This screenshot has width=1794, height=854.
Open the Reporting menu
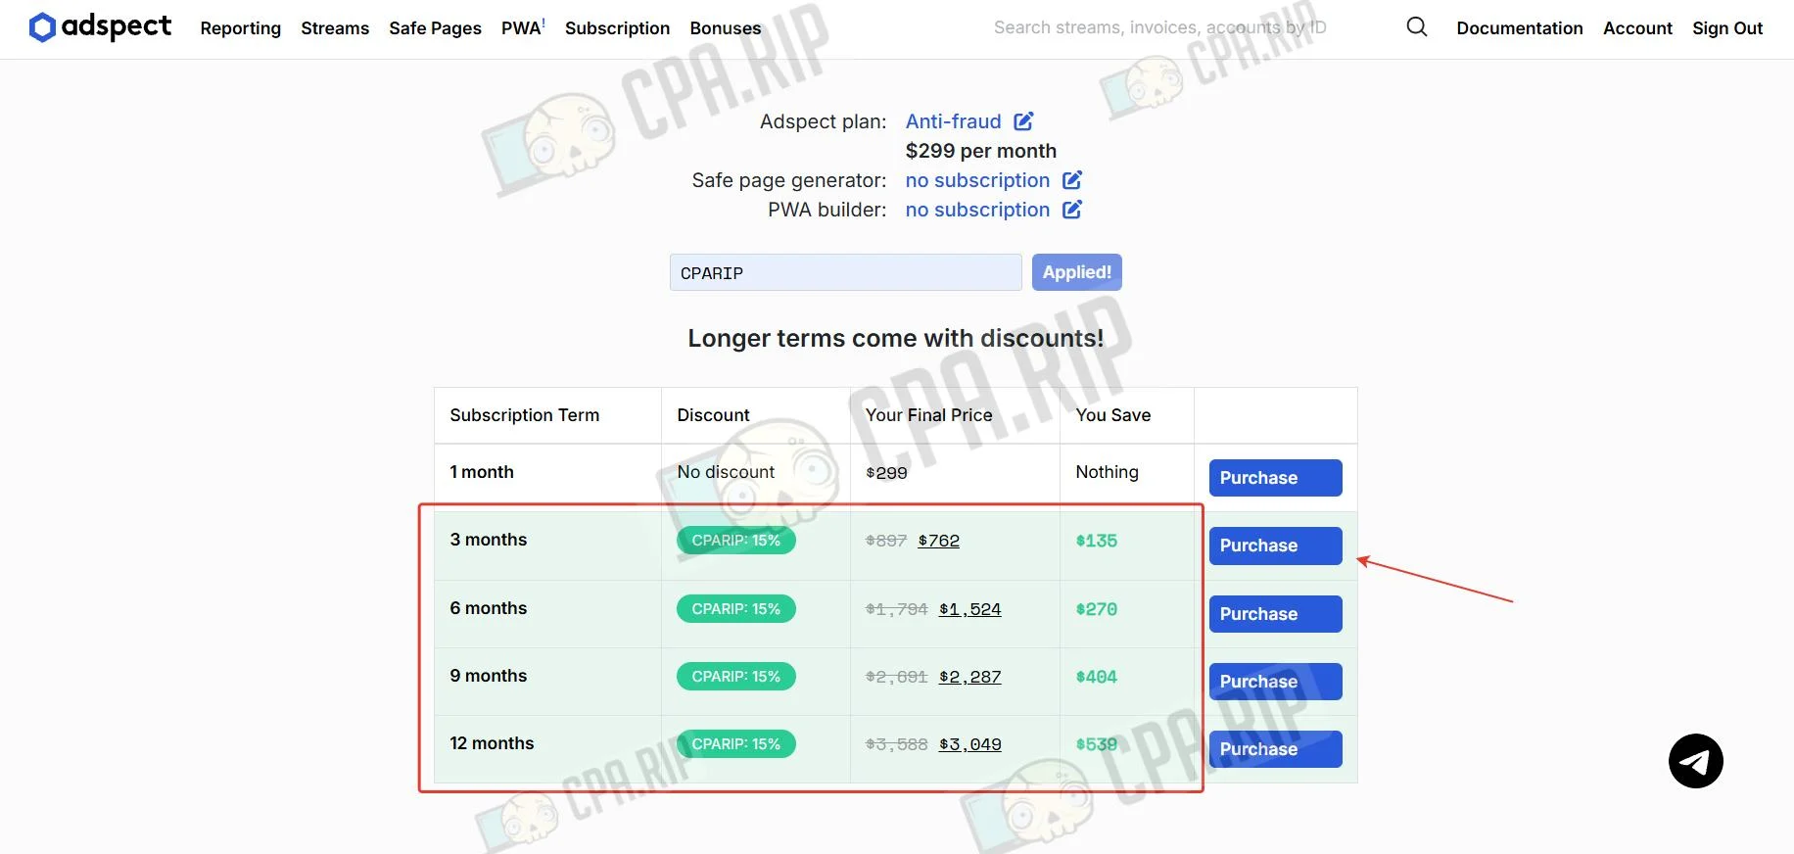tap(241, 28)
